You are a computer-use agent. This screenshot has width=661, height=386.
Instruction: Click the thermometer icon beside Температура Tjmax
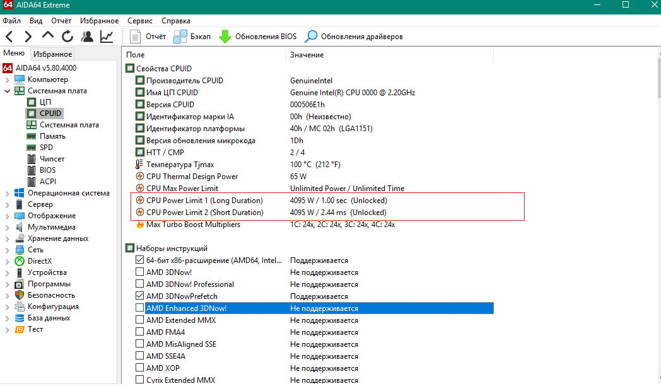click(x=139, y=165)
